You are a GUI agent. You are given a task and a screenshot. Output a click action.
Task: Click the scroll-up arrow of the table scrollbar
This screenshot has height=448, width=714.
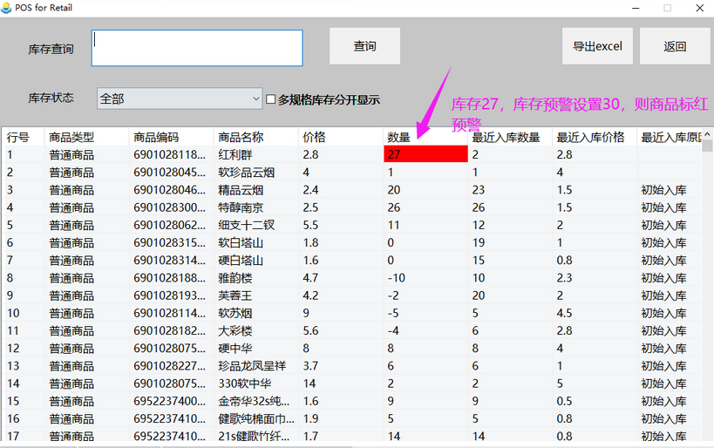tap(707, 134)
